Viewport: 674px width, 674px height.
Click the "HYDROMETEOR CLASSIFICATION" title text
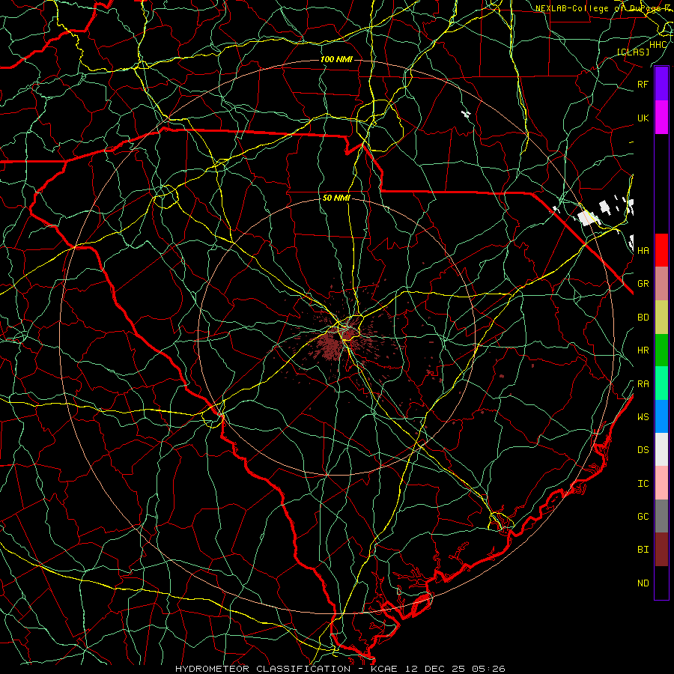pos(263,669)
